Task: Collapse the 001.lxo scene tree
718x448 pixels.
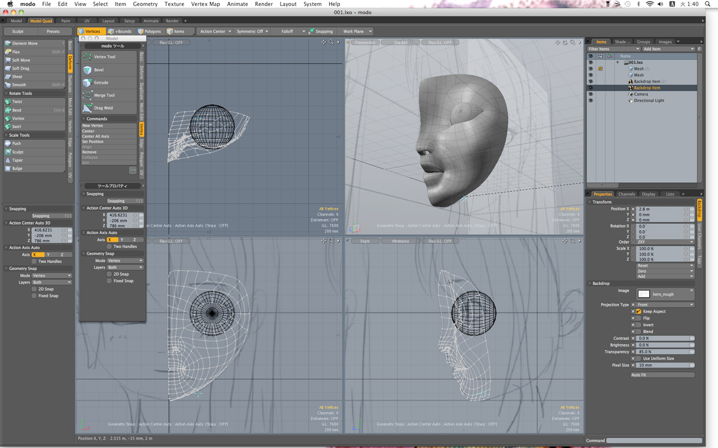Action: [617, 62]
